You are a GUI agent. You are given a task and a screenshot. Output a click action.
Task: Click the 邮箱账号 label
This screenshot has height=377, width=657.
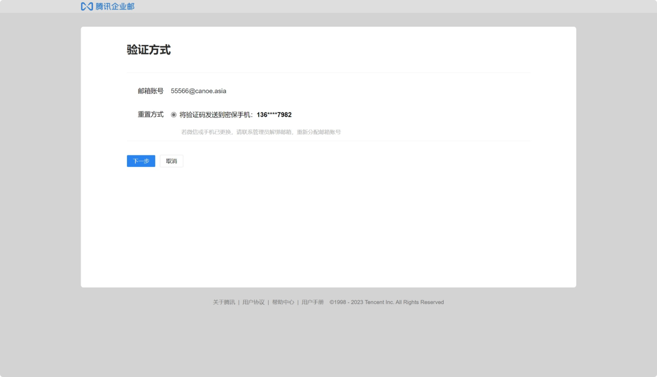pyautogui.click(x=151, y=91)
